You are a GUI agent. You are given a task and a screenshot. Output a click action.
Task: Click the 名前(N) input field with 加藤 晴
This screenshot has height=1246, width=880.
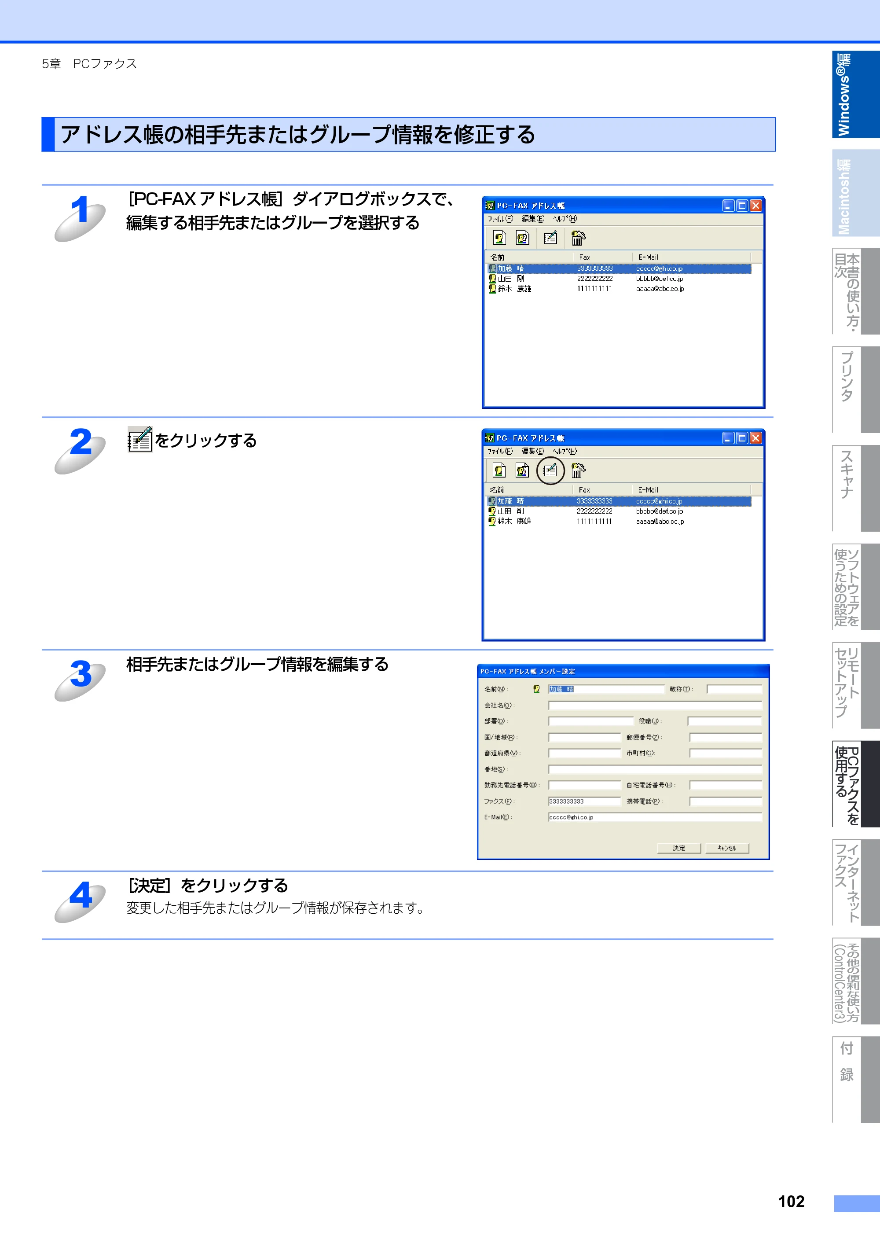click(x=606, y=689)
